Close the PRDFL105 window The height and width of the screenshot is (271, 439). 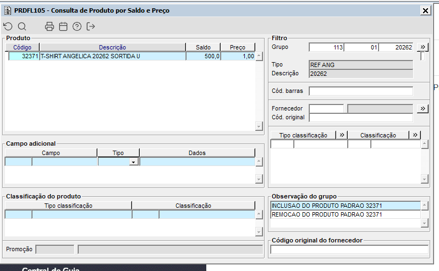[x=425, y=10]
